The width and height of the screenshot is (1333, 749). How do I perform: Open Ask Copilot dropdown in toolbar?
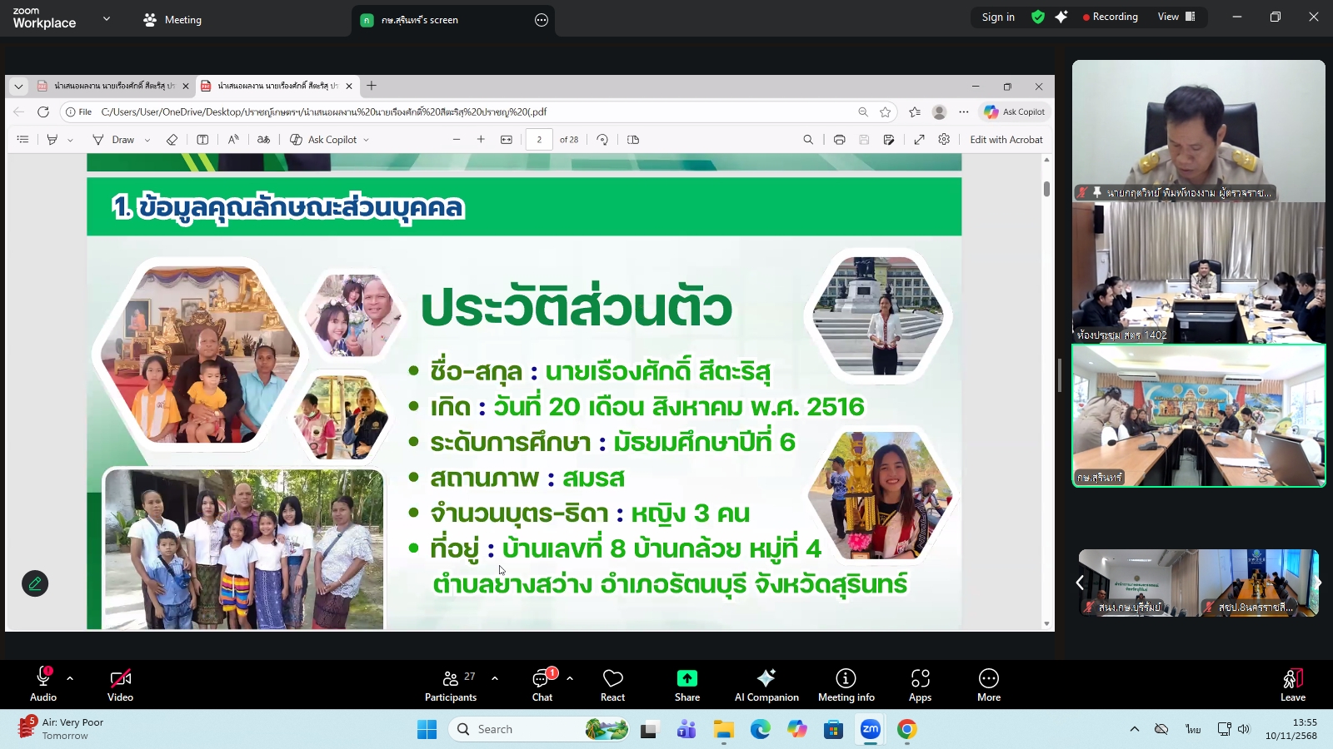pos(365,139)
